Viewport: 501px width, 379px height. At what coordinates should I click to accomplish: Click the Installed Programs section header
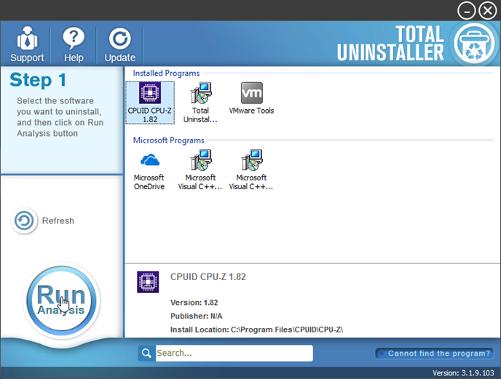(166, 73)
